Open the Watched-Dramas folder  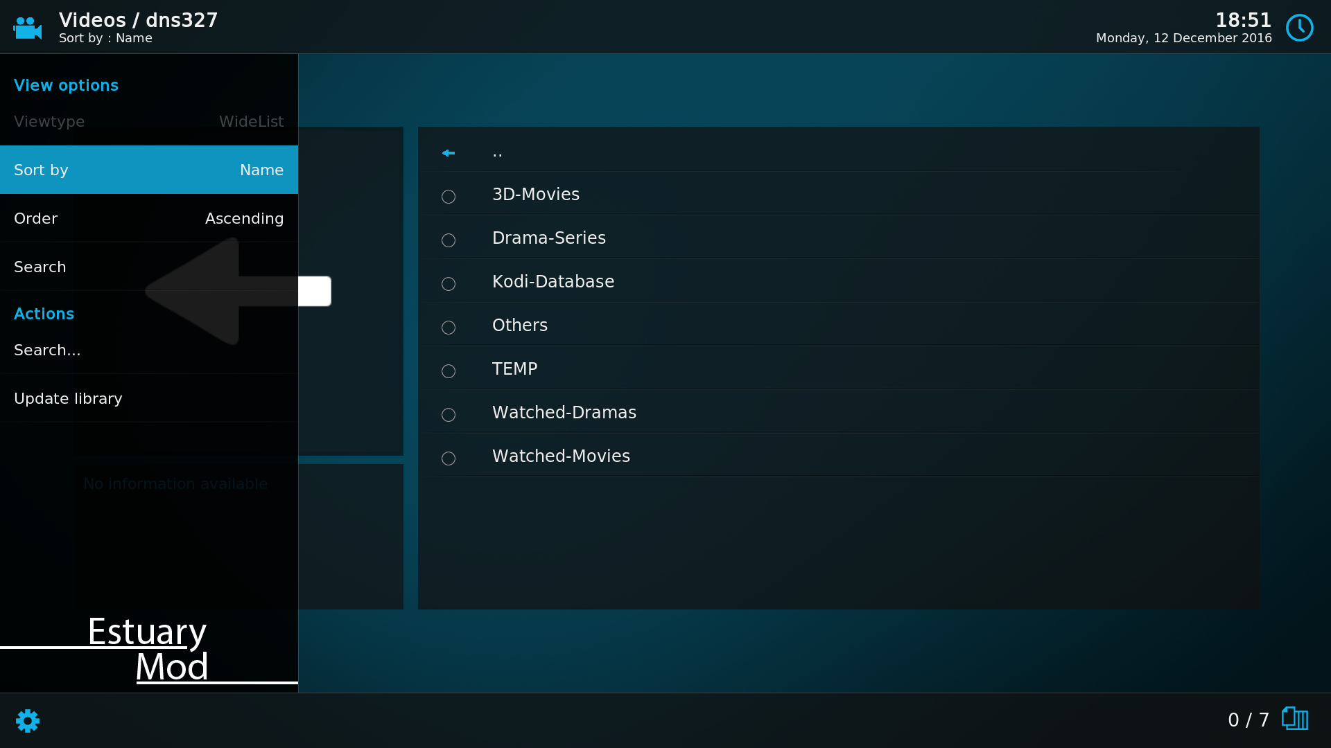point(839,412)
